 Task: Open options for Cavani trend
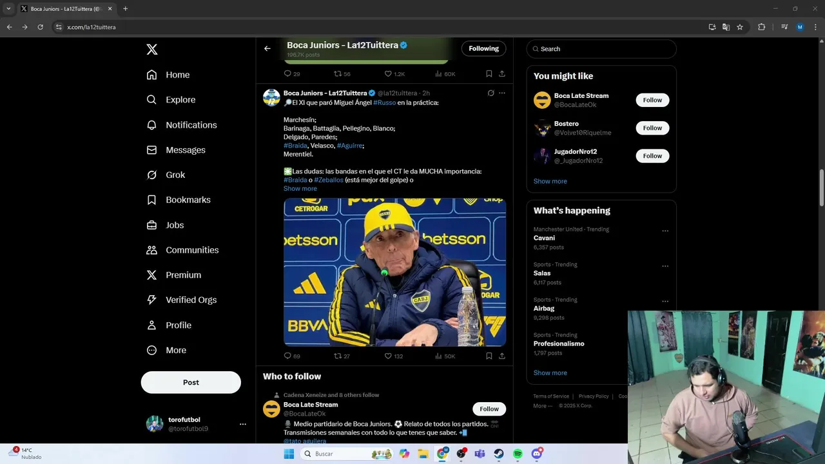click(x=665, y=231)
